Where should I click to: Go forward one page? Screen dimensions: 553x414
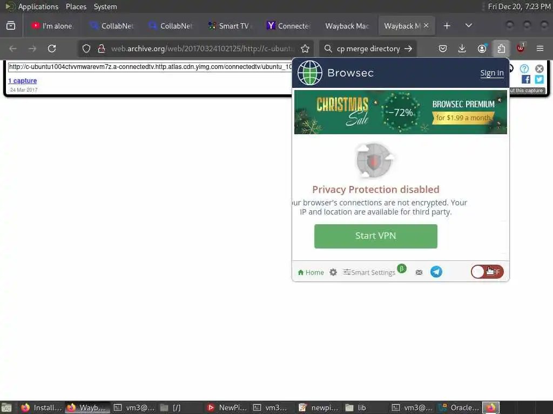pos(32,49)
